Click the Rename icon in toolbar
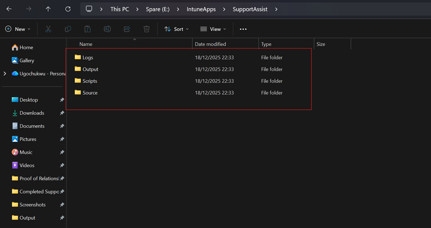Viewport: 431px width, 228px height. pyautogui.click(x=107, y=29)
